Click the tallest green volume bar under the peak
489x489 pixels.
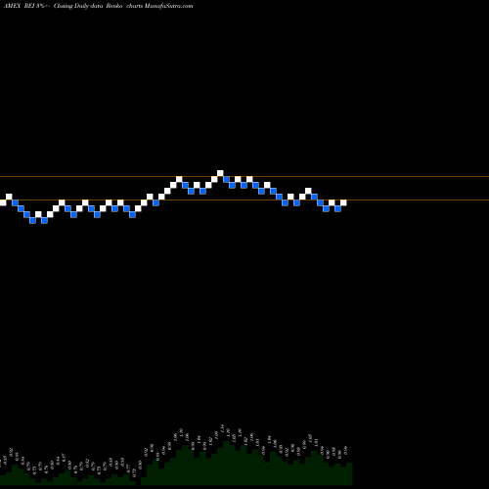pos(226,463)
